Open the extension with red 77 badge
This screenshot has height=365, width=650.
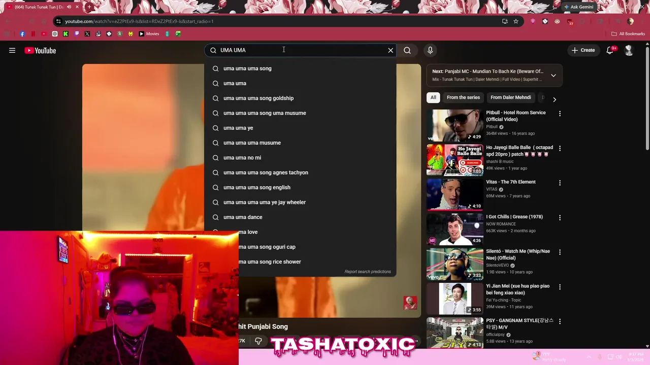570,22
